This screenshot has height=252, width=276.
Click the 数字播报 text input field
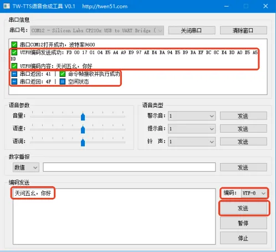tap(129, 167)
